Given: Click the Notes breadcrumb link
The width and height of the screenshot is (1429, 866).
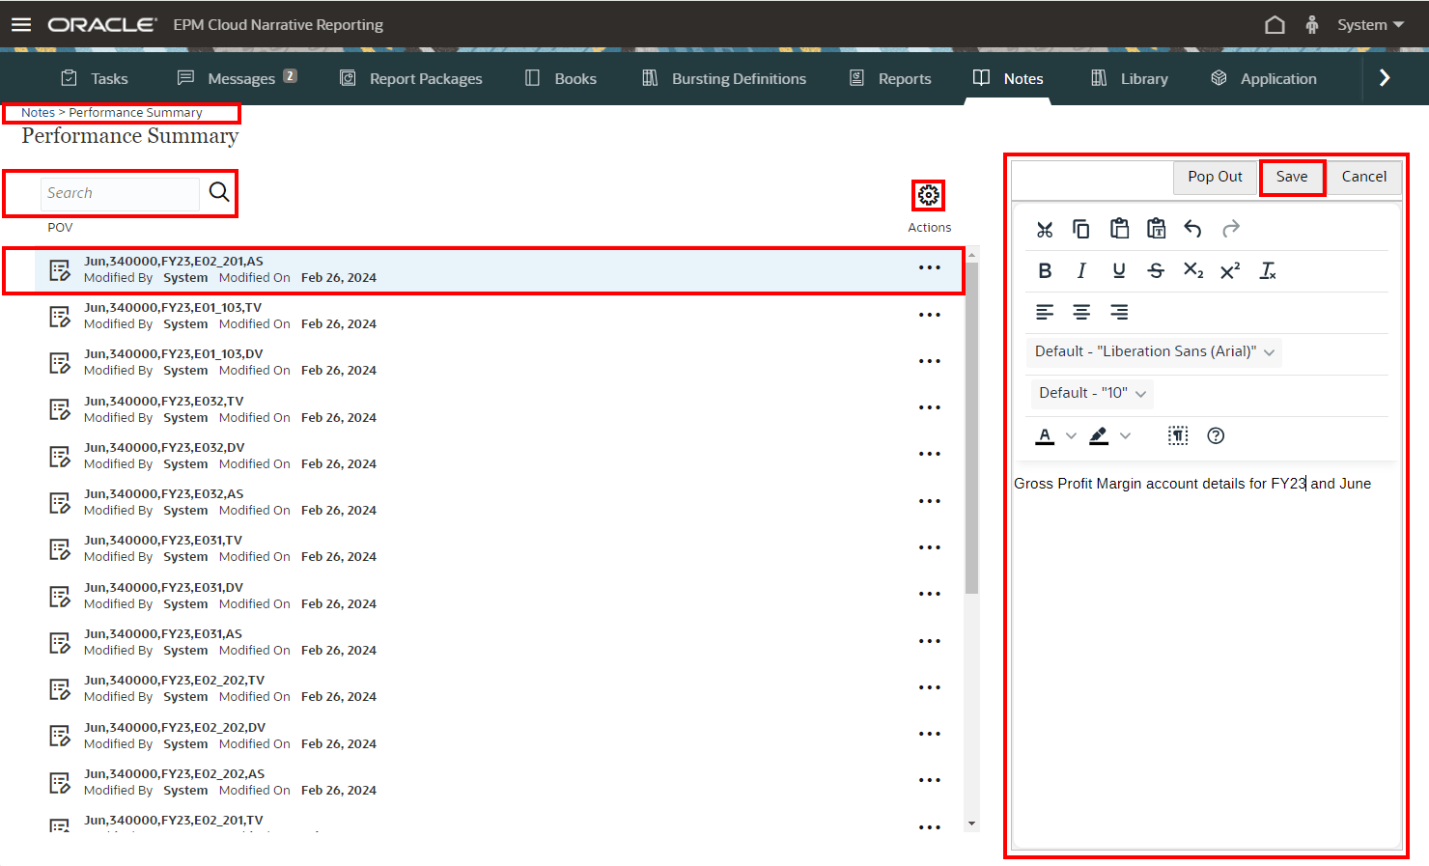Looking at the screenshot, I should point(38,113).
